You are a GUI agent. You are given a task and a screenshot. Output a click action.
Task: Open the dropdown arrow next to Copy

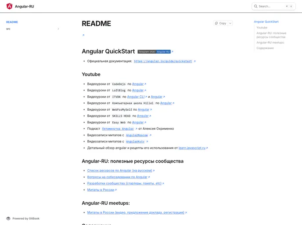230,23
